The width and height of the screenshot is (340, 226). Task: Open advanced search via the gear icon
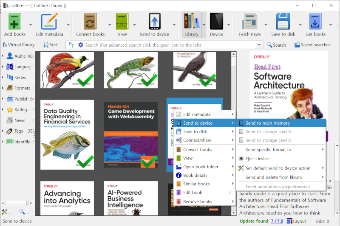click(81, 45)
